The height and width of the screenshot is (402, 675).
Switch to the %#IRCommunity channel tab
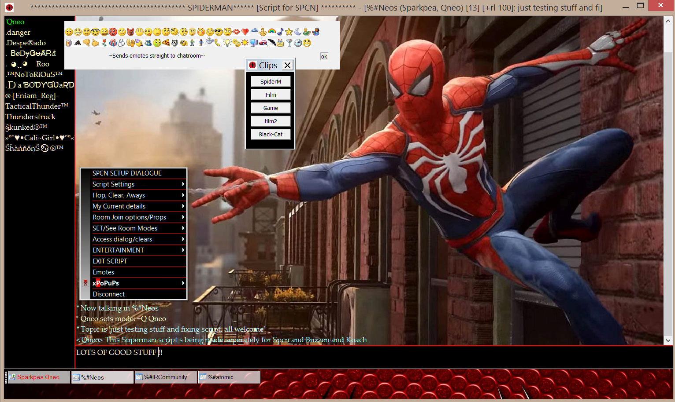[166, 377]
